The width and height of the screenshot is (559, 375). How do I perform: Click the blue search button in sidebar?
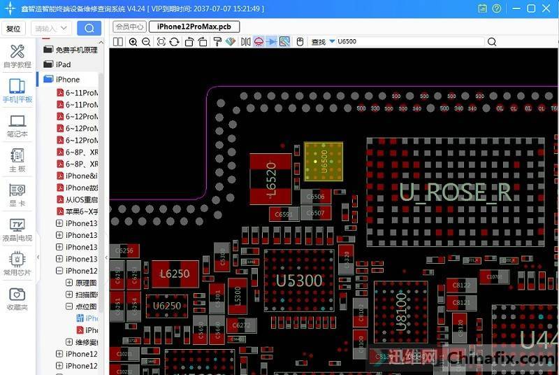tap(89, 28)
